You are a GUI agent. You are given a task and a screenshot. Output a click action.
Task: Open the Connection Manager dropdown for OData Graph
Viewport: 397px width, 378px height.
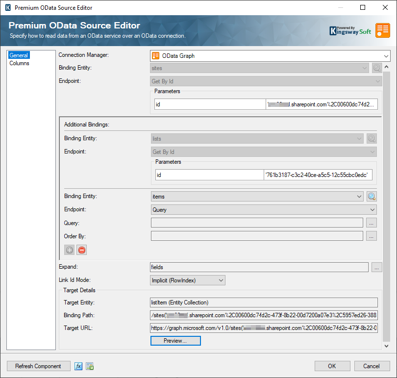pyautogui.click(x=270, y=56)
